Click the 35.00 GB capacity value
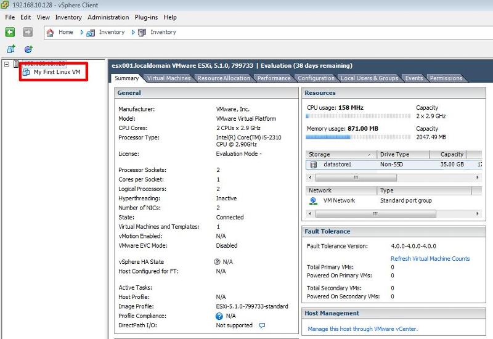 [452, 165]
